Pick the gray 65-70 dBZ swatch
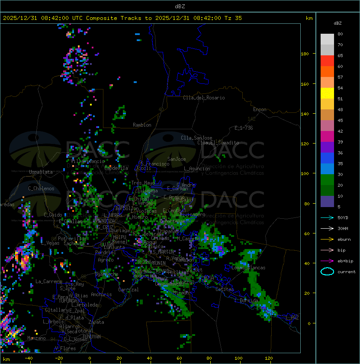 pyautogui.click(x=327, y=50)
